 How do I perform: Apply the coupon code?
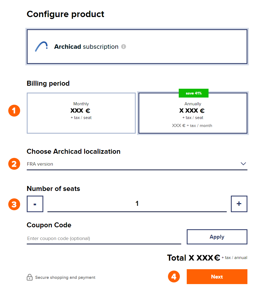coord(217,237)
